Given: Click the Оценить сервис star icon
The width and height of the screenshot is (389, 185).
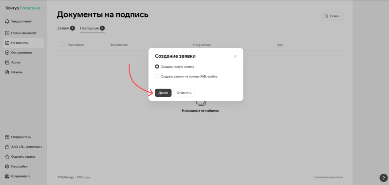Looking at the screenshot, I should click(x=7, y=157).
